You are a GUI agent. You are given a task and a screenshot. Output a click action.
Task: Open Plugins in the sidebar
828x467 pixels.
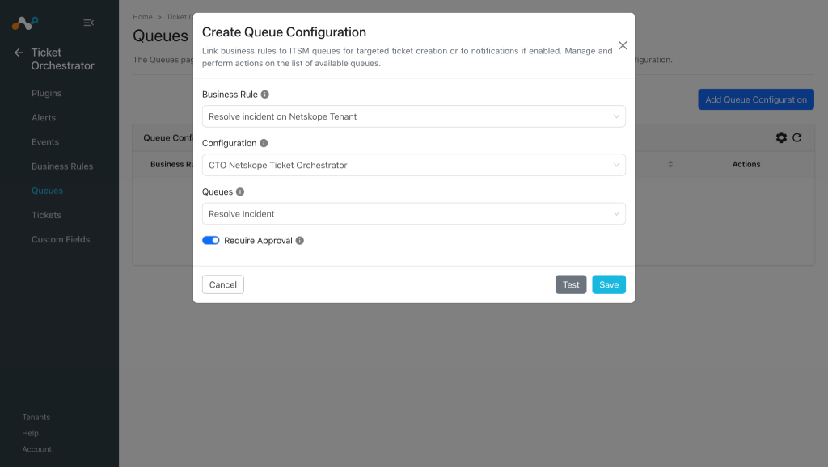point(46,94)
